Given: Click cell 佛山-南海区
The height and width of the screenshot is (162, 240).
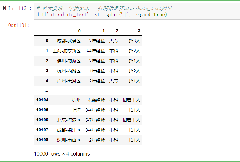Looking at the screenshot, I should coord(69,61).
